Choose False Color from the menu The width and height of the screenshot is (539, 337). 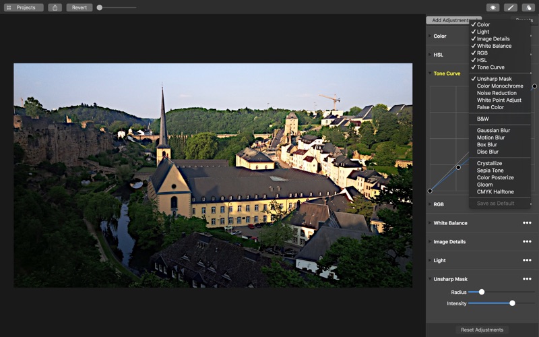click(x=500, y=107)
